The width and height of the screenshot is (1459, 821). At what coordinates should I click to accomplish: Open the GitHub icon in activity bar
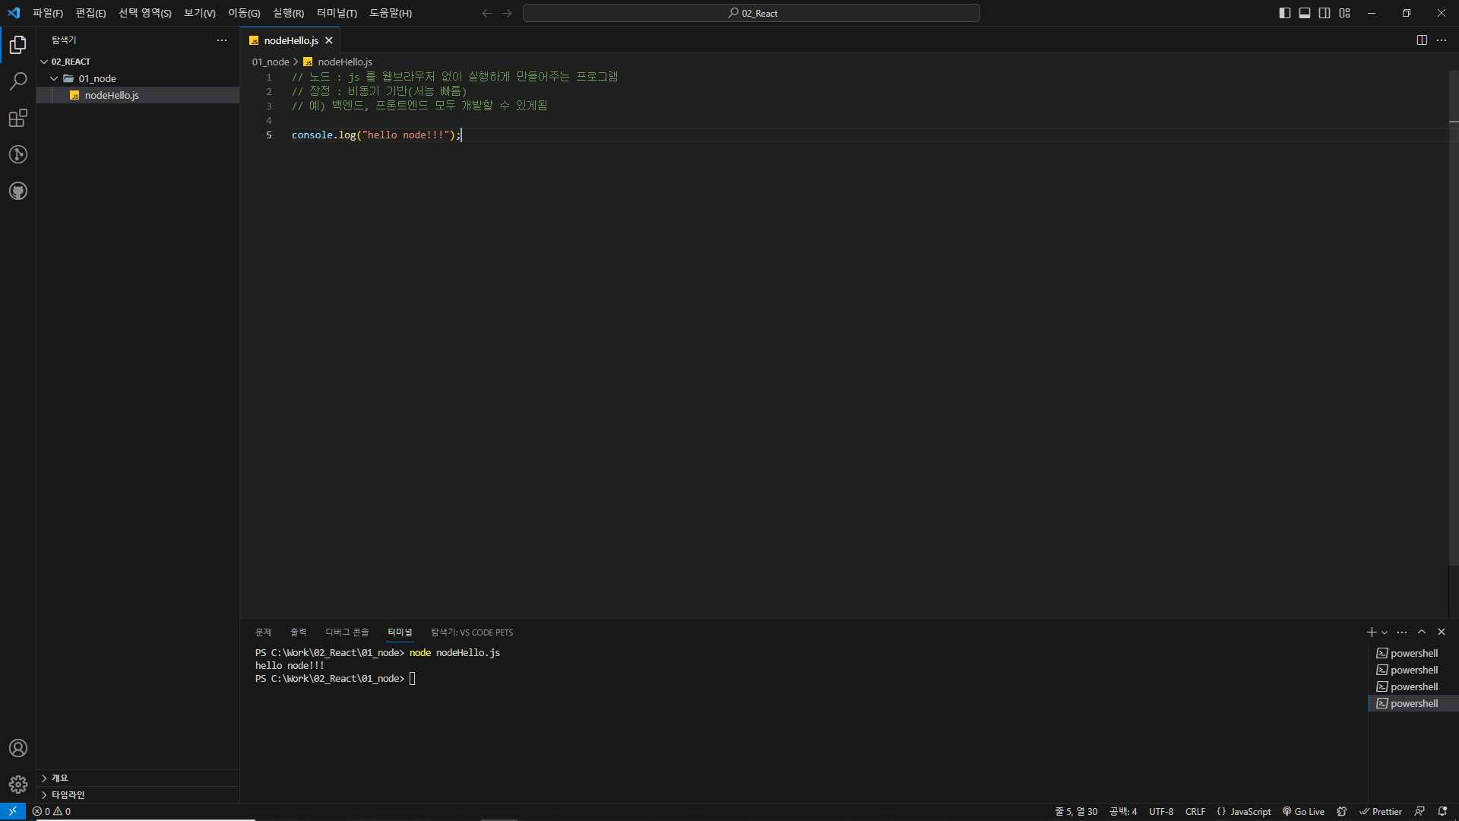coord(18,191)
